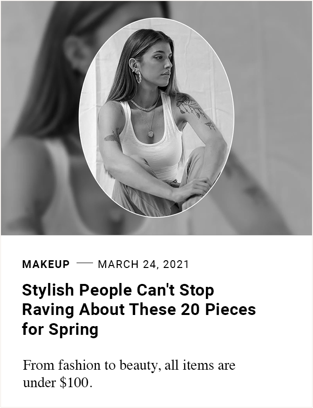
Task: Open the oval portrait thumbnail of the article
Action: coord(156,117)
